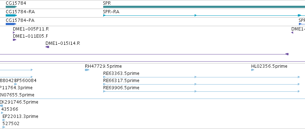
Task: Click RE69906.5prime EST label
Action: [121, 88]
